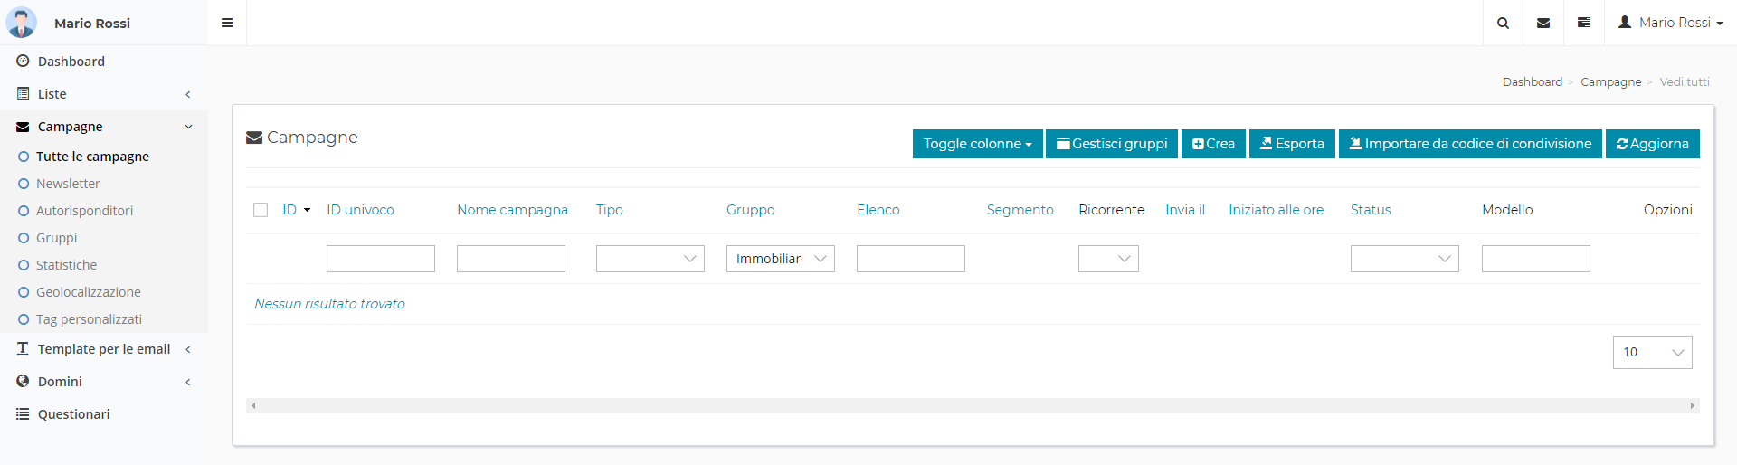Select Autorisponditori in Campagne submenu
Image resolution: width=1737 pixels, height=465 pixels.
[84, 211]
